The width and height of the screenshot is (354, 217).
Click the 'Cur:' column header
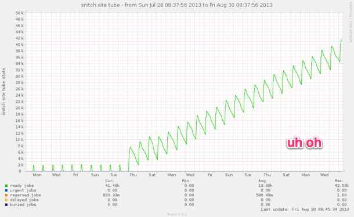110,181
